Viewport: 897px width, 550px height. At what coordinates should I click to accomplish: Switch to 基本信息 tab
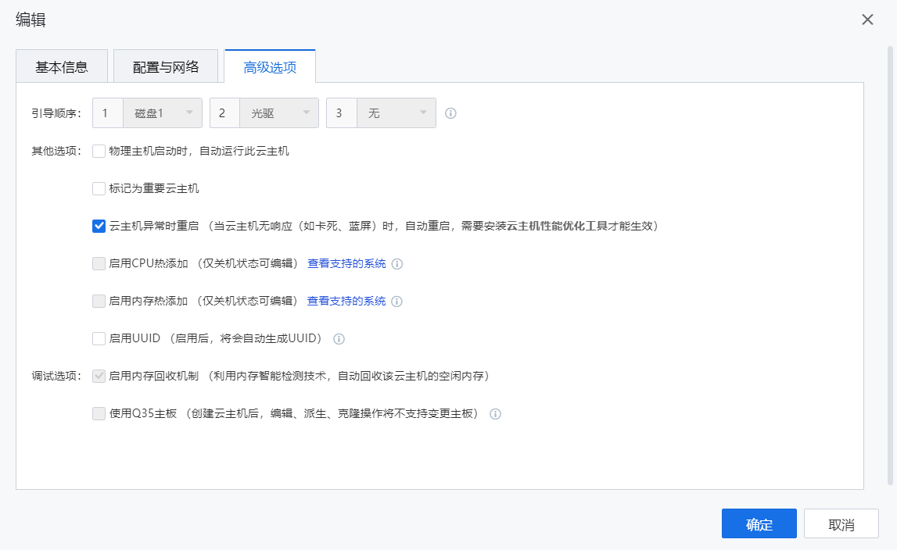[61, 66]
